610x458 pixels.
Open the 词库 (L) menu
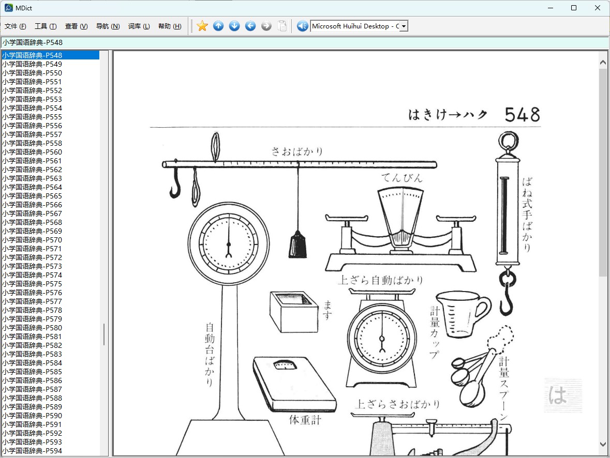139,26
